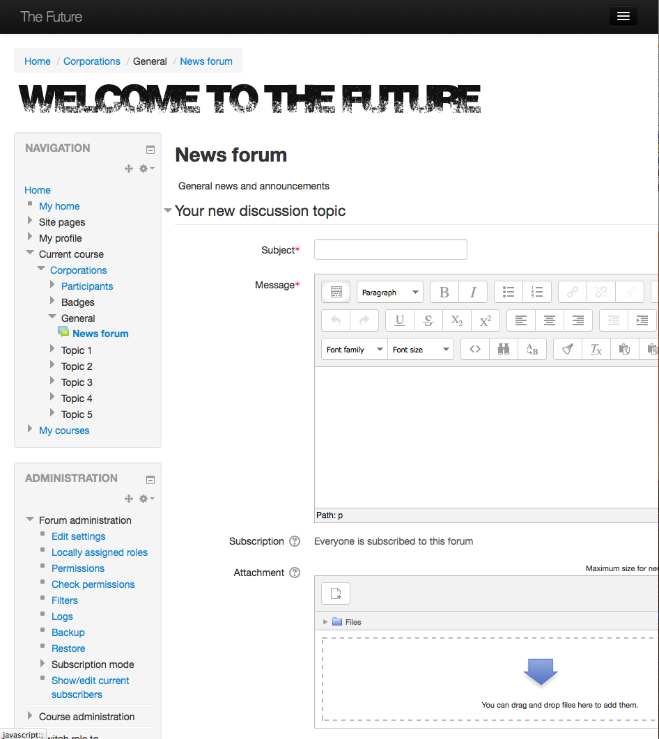Open the Attachment help icon
The width and height of the screenshot is (659, 739).
tap(295, 573)
